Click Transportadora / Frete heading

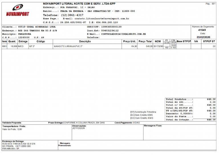pos(14,126)
